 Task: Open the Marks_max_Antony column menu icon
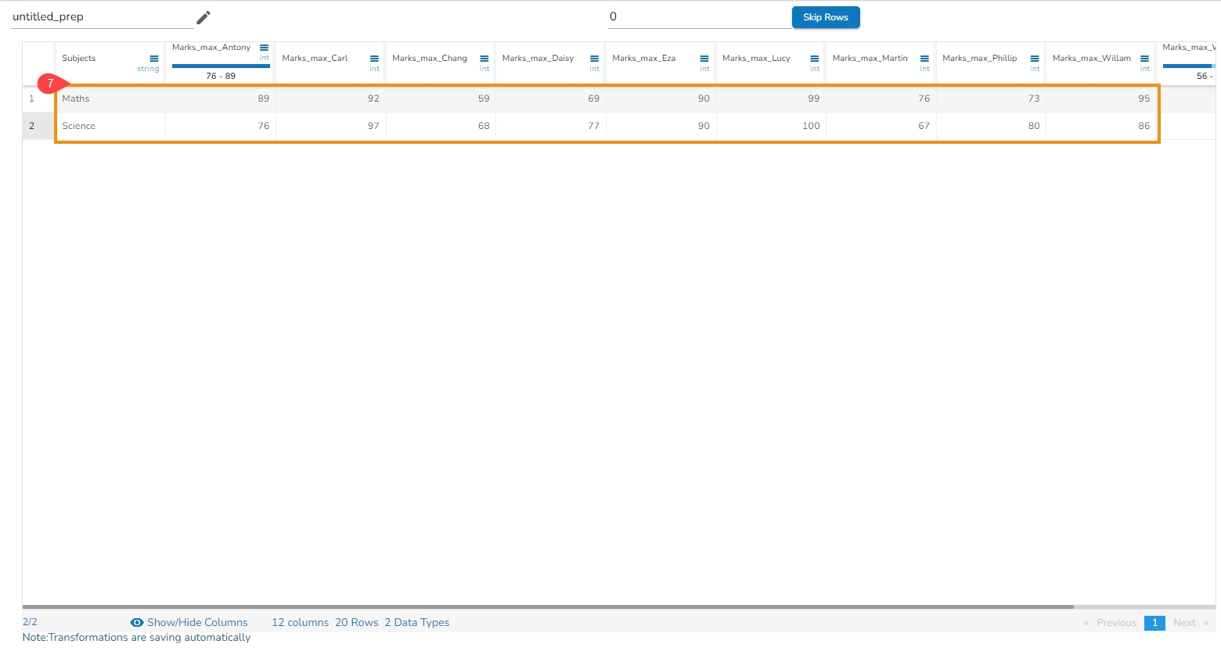click(265, 48)
